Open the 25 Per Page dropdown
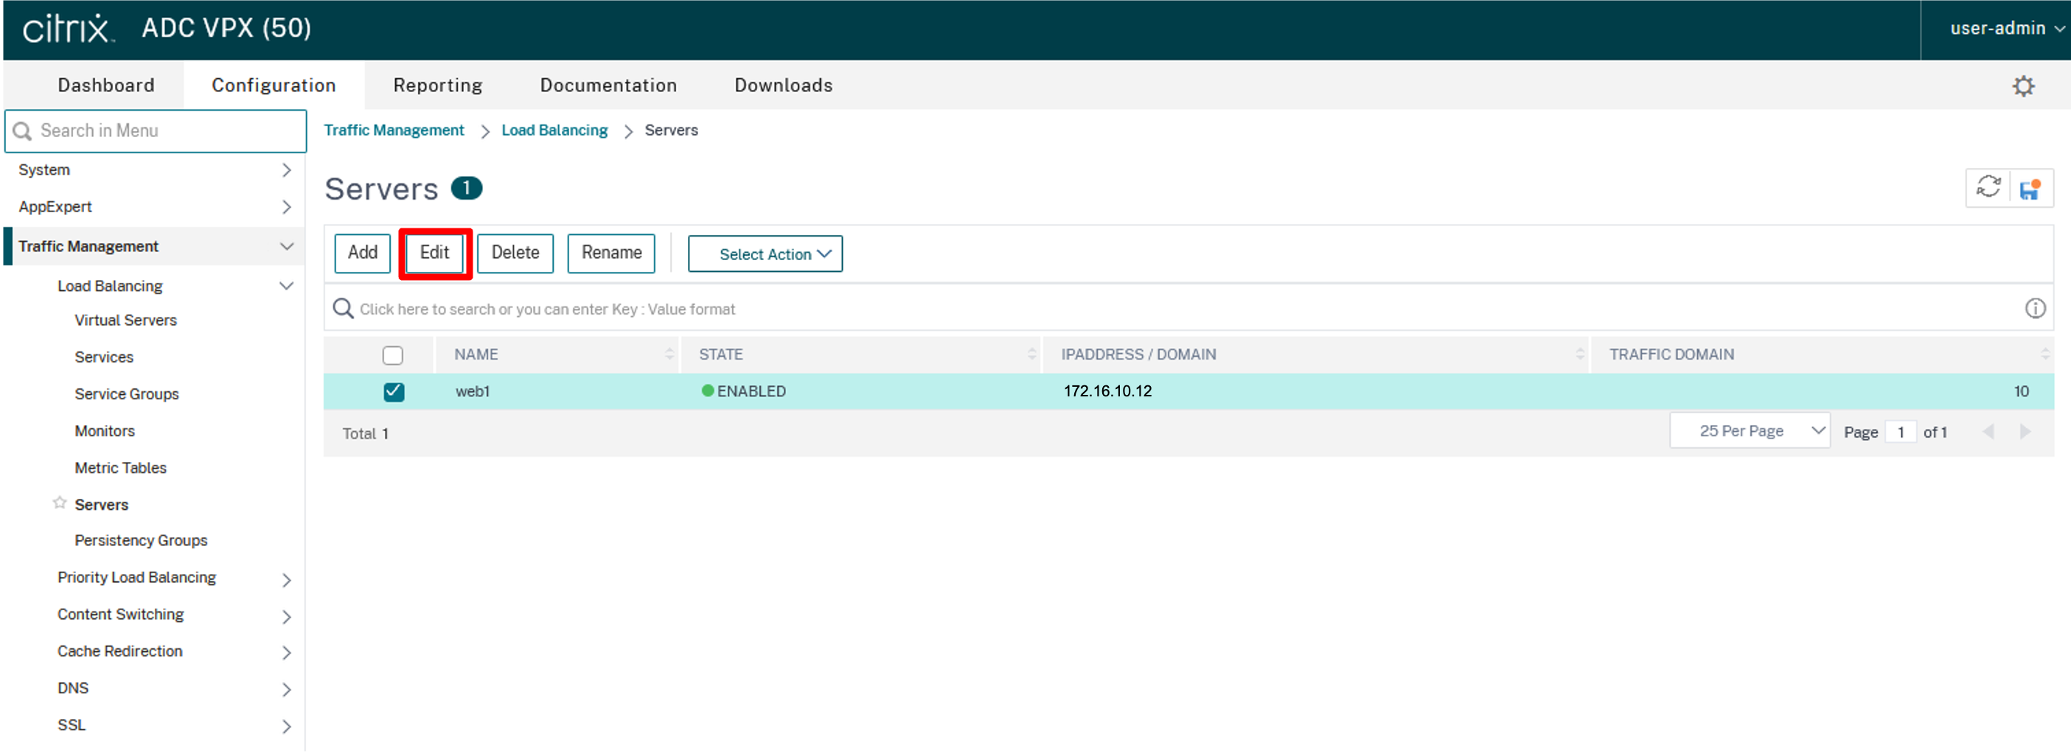The image size is (2071, 753). click(x=1750, y=431)
